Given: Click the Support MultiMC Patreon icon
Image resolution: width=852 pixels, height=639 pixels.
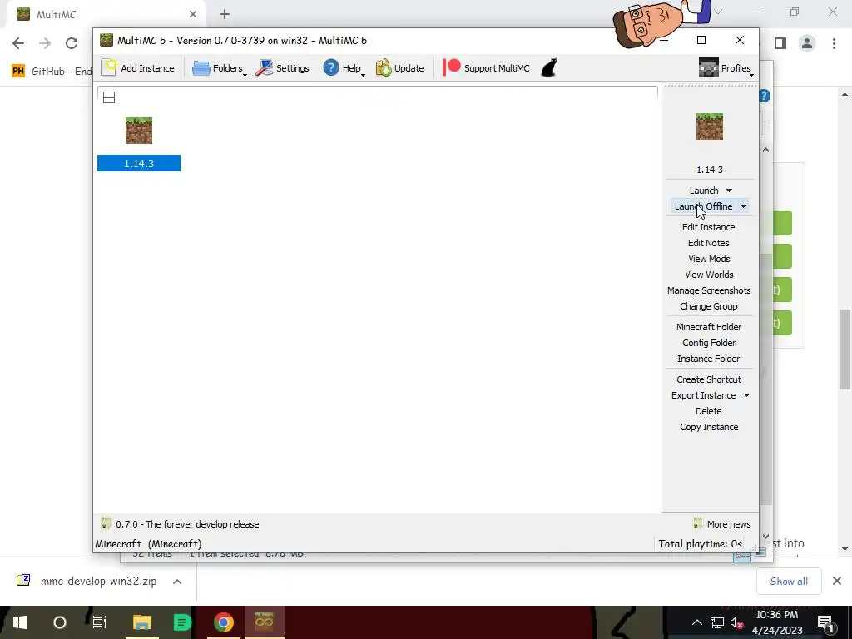Looking at the screenshot, I should click(x=452, y=67).
